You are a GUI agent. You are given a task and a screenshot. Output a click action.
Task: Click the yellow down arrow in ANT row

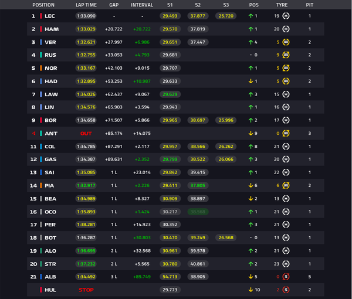click(x=251, y=133)
